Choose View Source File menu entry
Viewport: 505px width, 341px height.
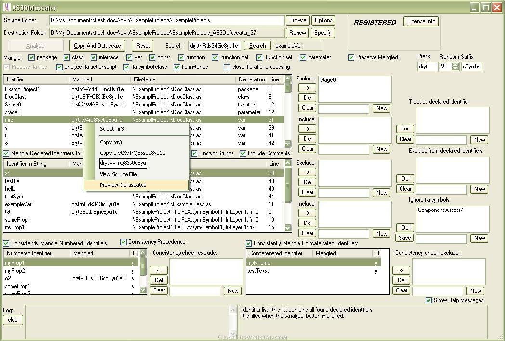136,174
